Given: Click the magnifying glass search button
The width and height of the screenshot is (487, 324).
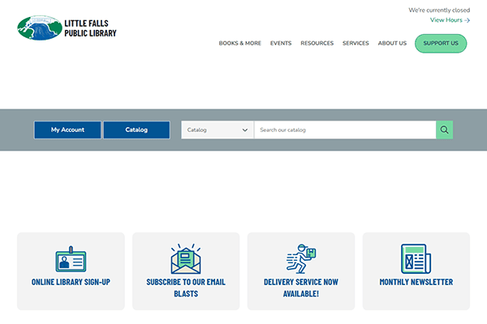Looking at the screenshot, I should tap(444, 130).
